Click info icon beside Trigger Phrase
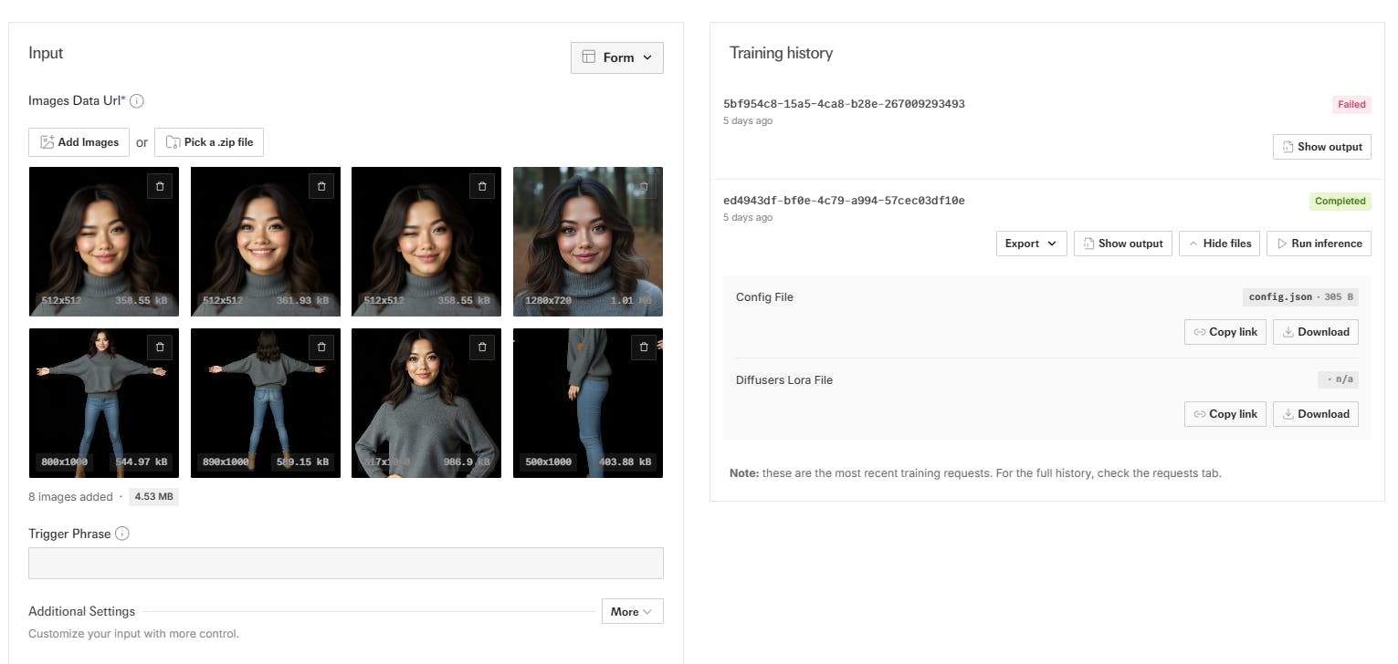Image resolution: width=1398 pixels, height=664 pixels. 122,534
